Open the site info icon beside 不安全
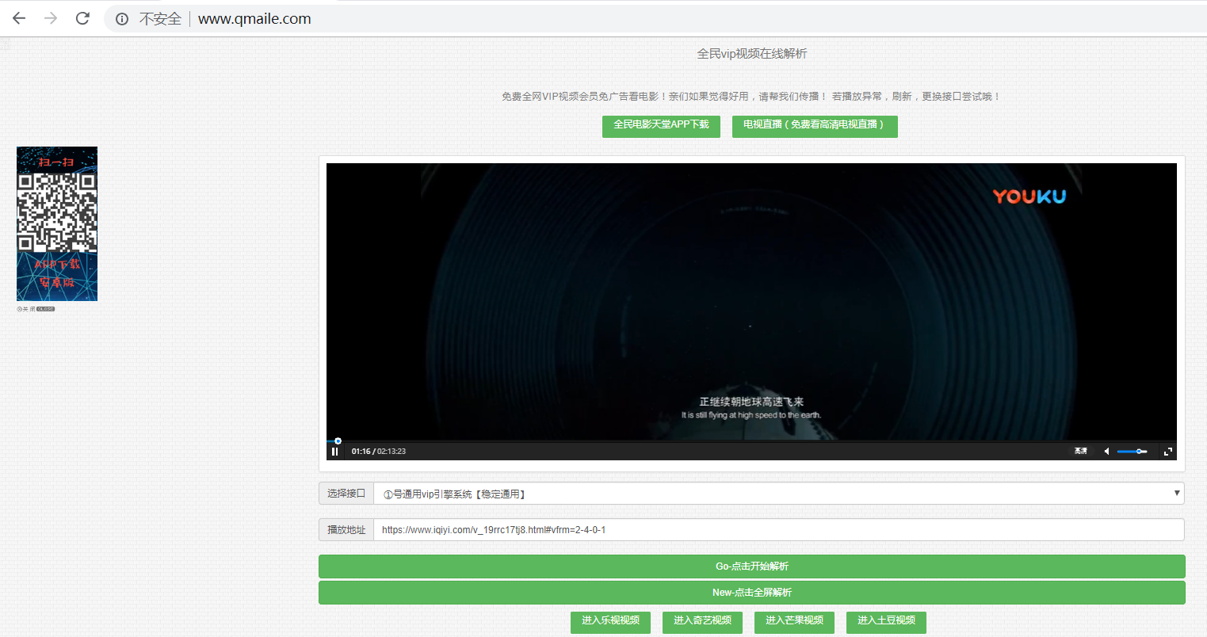The image size is (1207, 637). point(122,19)
